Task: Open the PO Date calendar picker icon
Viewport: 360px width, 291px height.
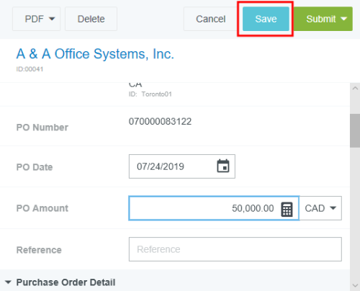Action: point(223,166)
